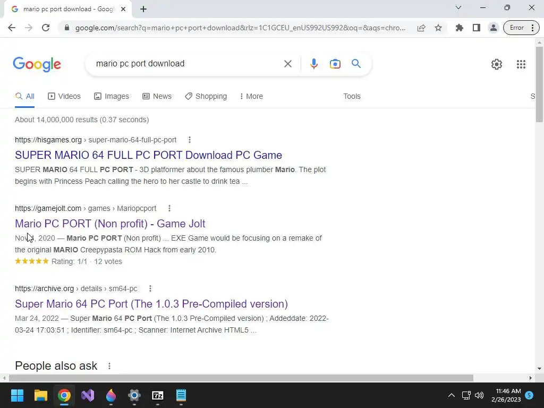Click the browser back arrow
This screenshot has height=408, width=544.
point(12,28)
